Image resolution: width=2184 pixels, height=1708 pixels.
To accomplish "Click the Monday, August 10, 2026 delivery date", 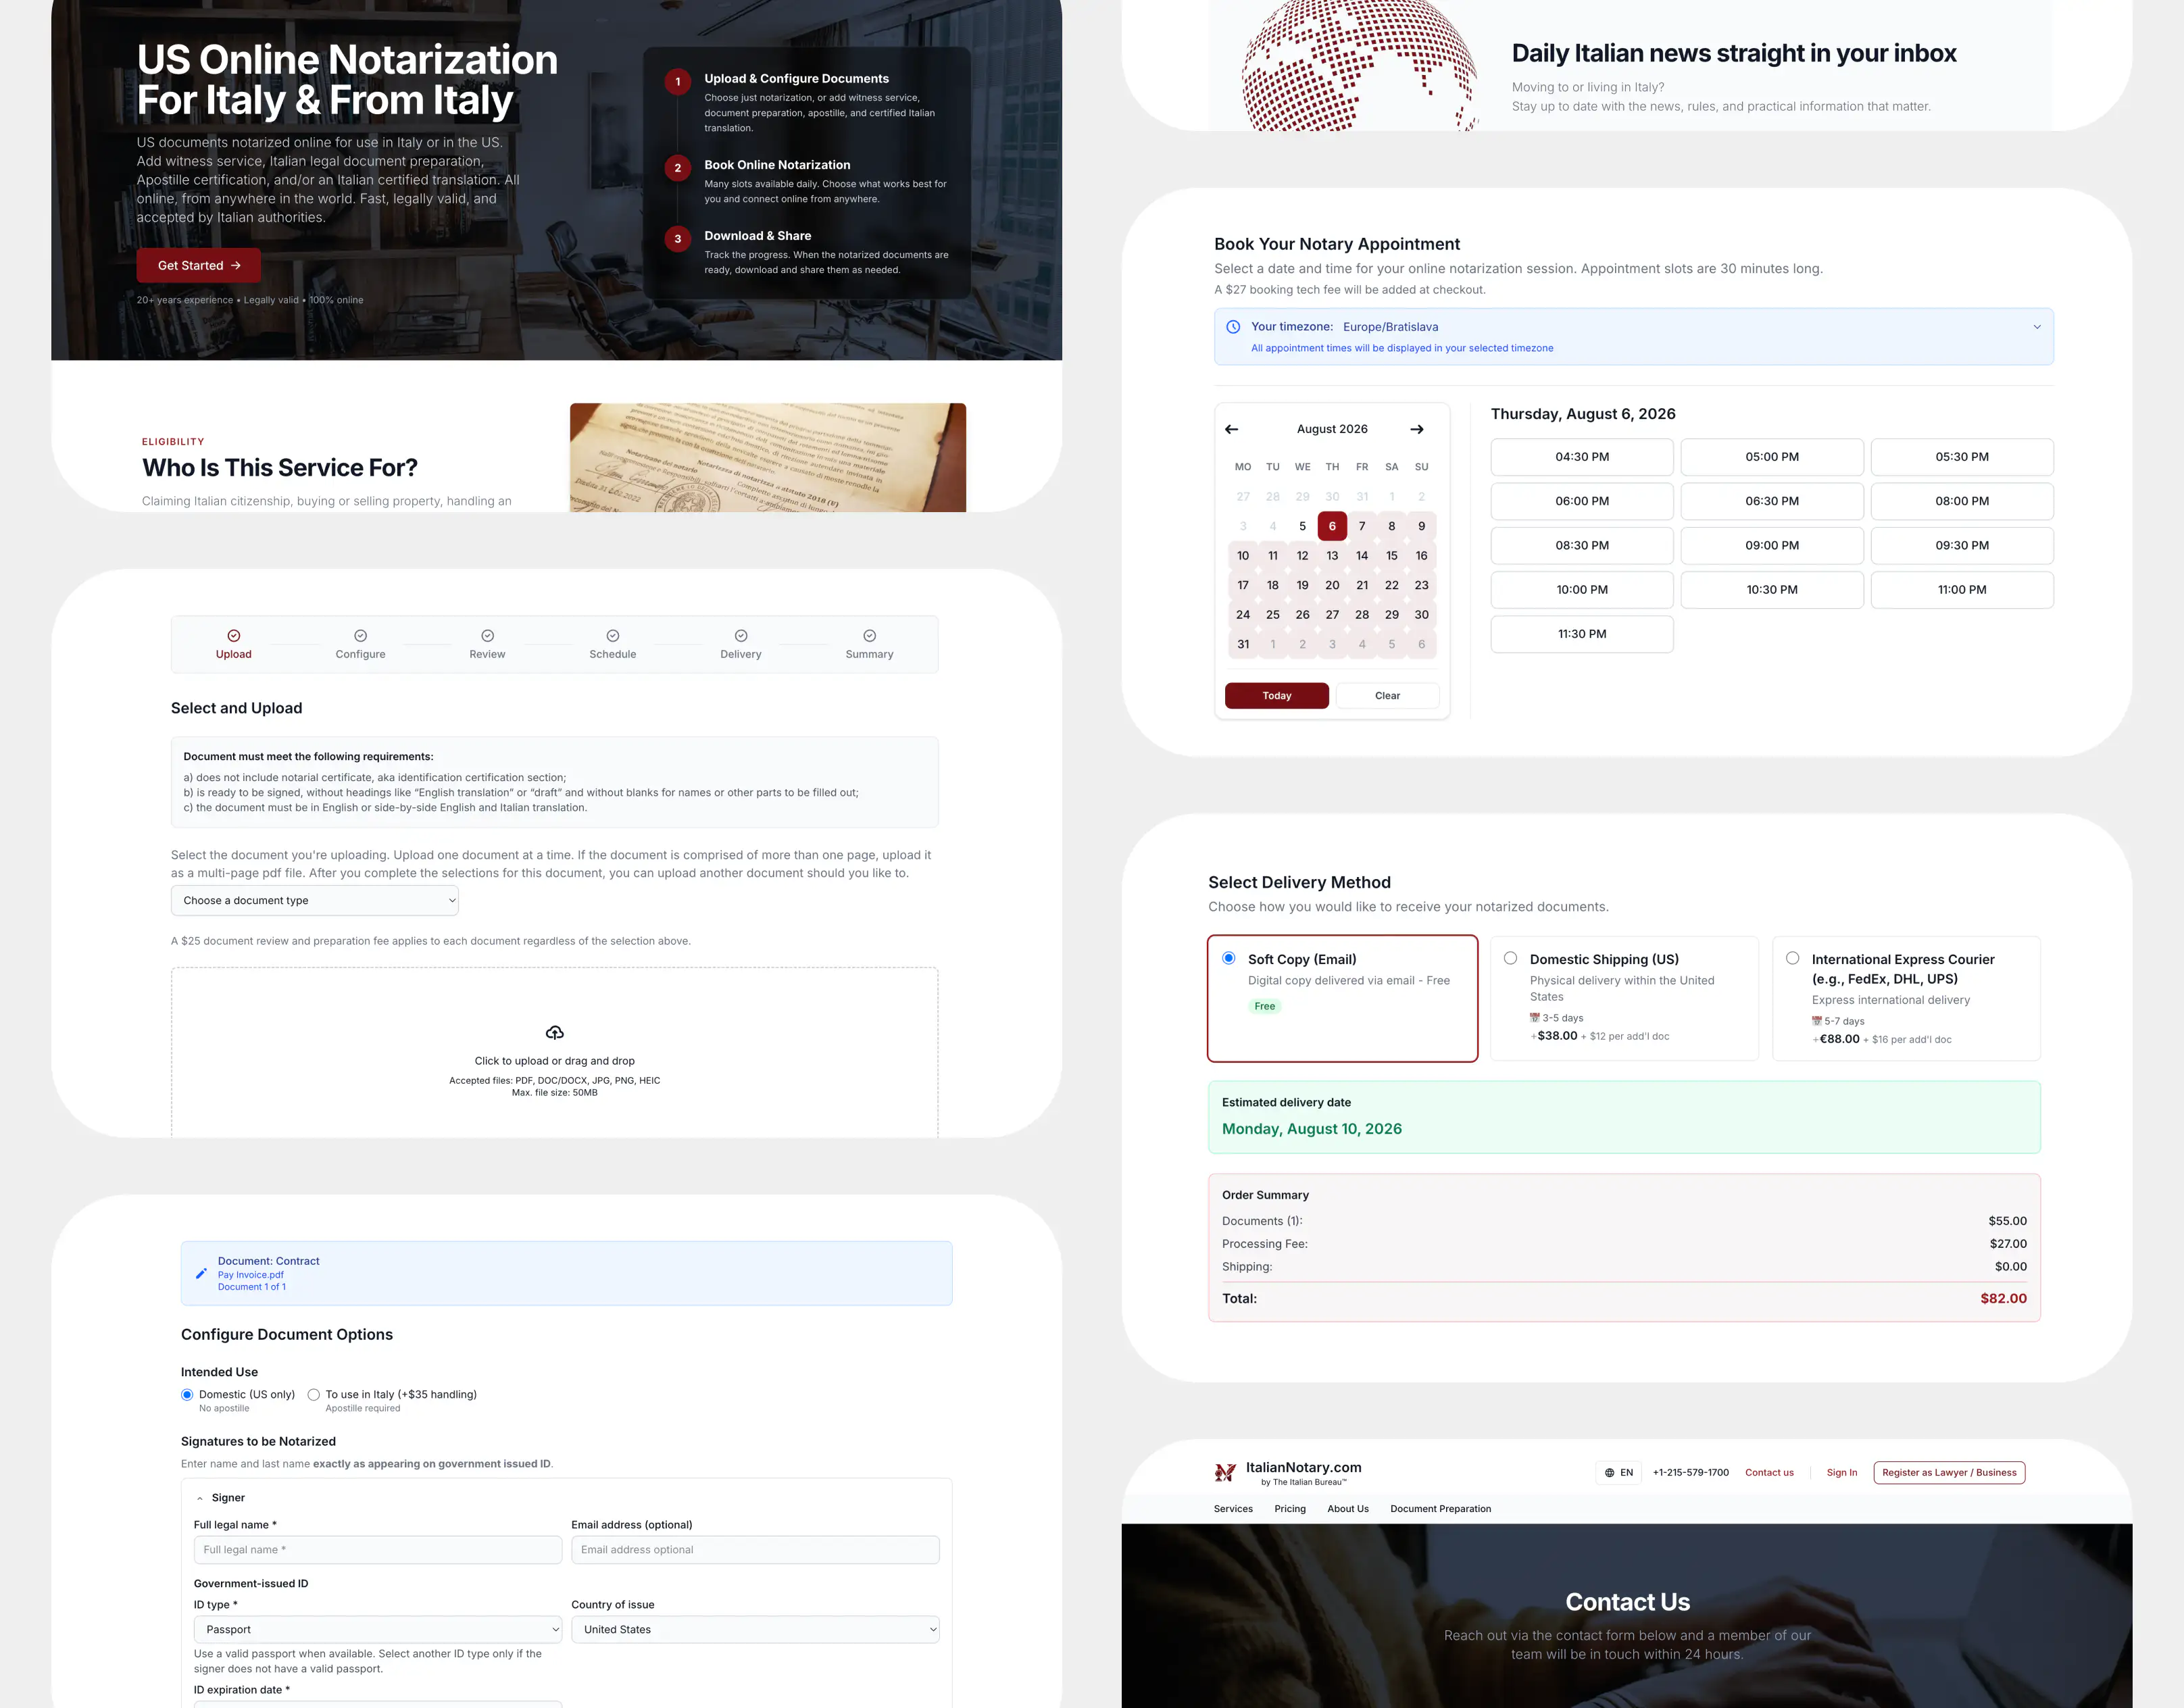I will (1312, 1129).
